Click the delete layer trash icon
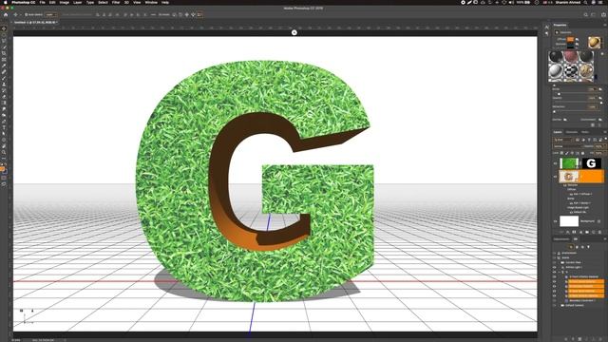 pos(599,232)
